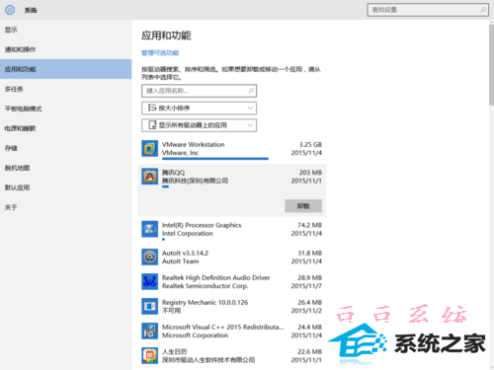Viewport: 494px width, 370px height.
Task: Select 通知和操作 in the sidebar
Action: pyautogui.click(x=66, y=49)
